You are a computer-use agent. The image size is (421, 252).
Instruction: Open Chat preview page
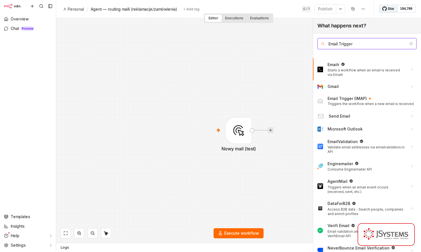pos(28,29)
